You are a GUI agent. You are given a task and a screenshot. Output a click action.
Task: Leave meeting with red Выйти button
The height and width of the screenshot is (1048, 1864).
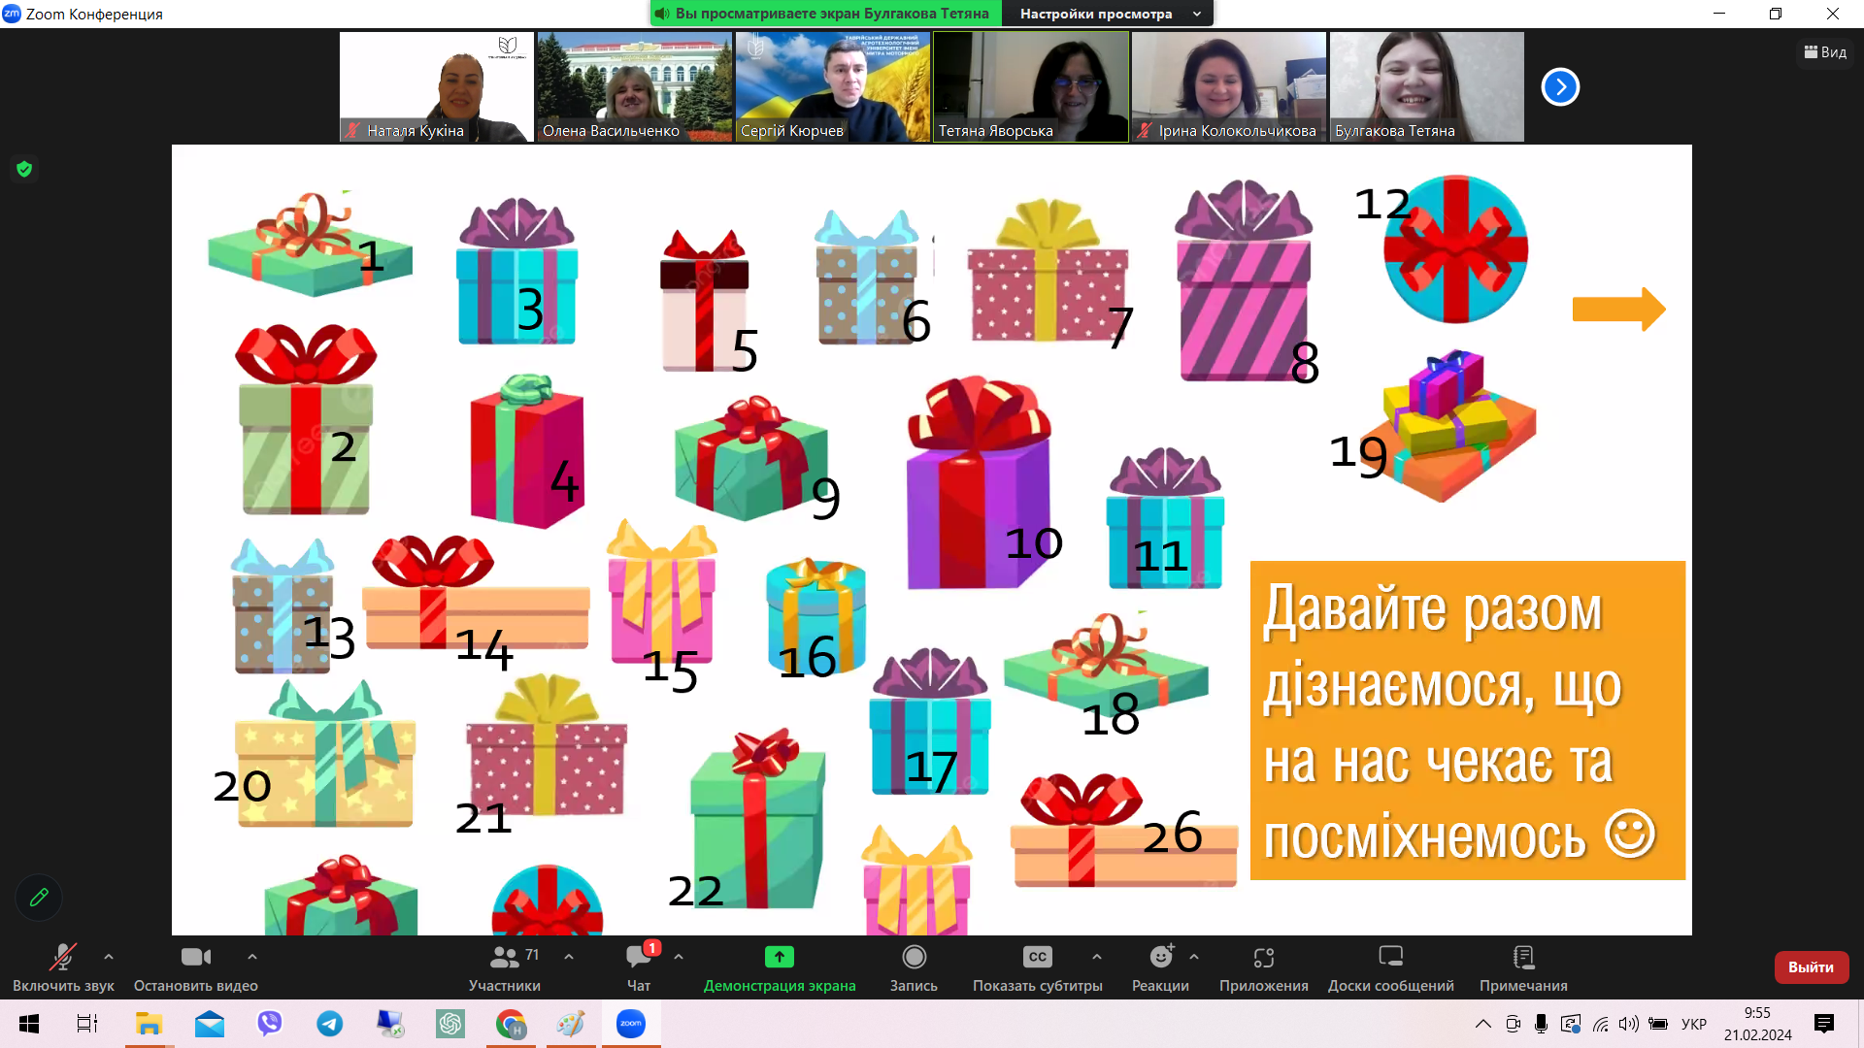[1811, 967]
